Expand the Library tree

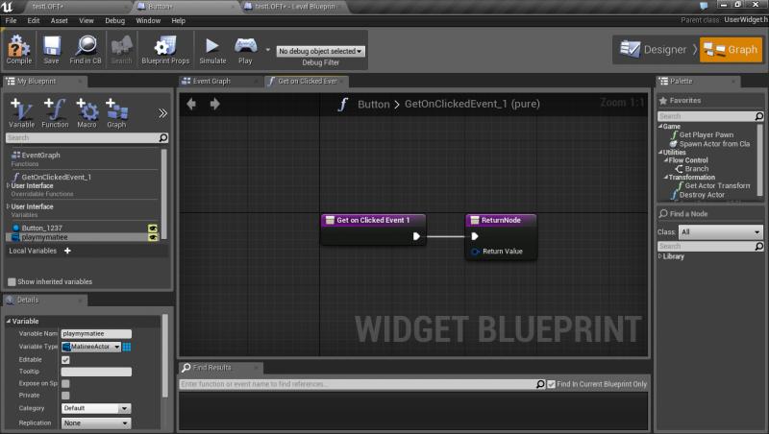coord(660,256)
